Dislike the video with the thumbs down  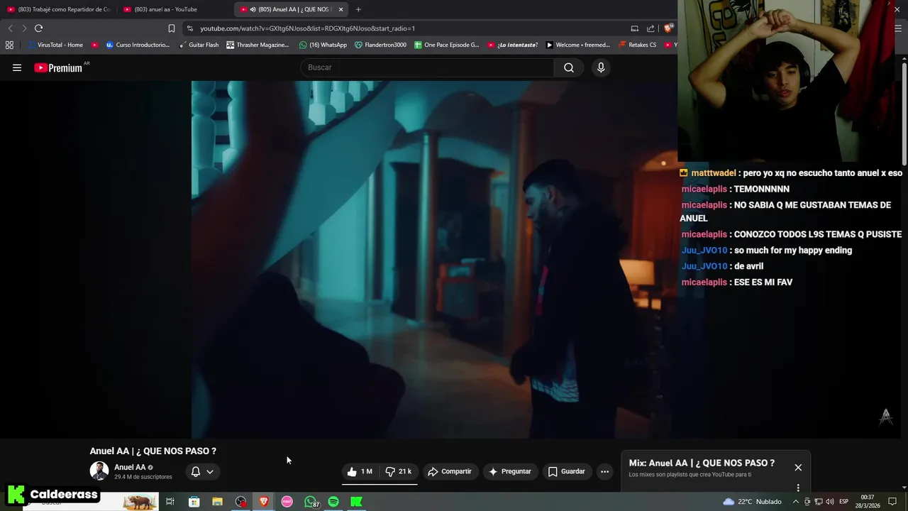(399, 471)
